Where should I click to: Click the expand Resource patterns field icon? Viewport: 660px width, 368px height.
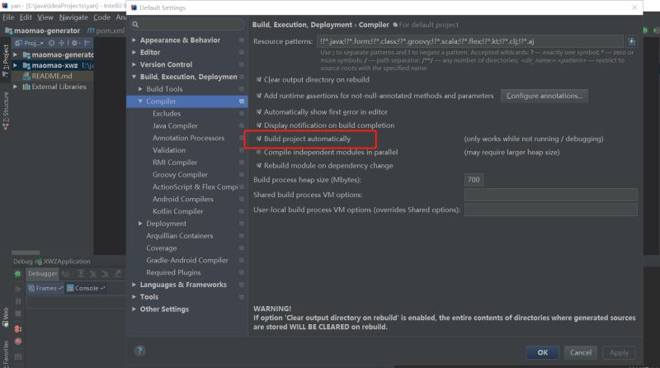click(x=631, y=40)
